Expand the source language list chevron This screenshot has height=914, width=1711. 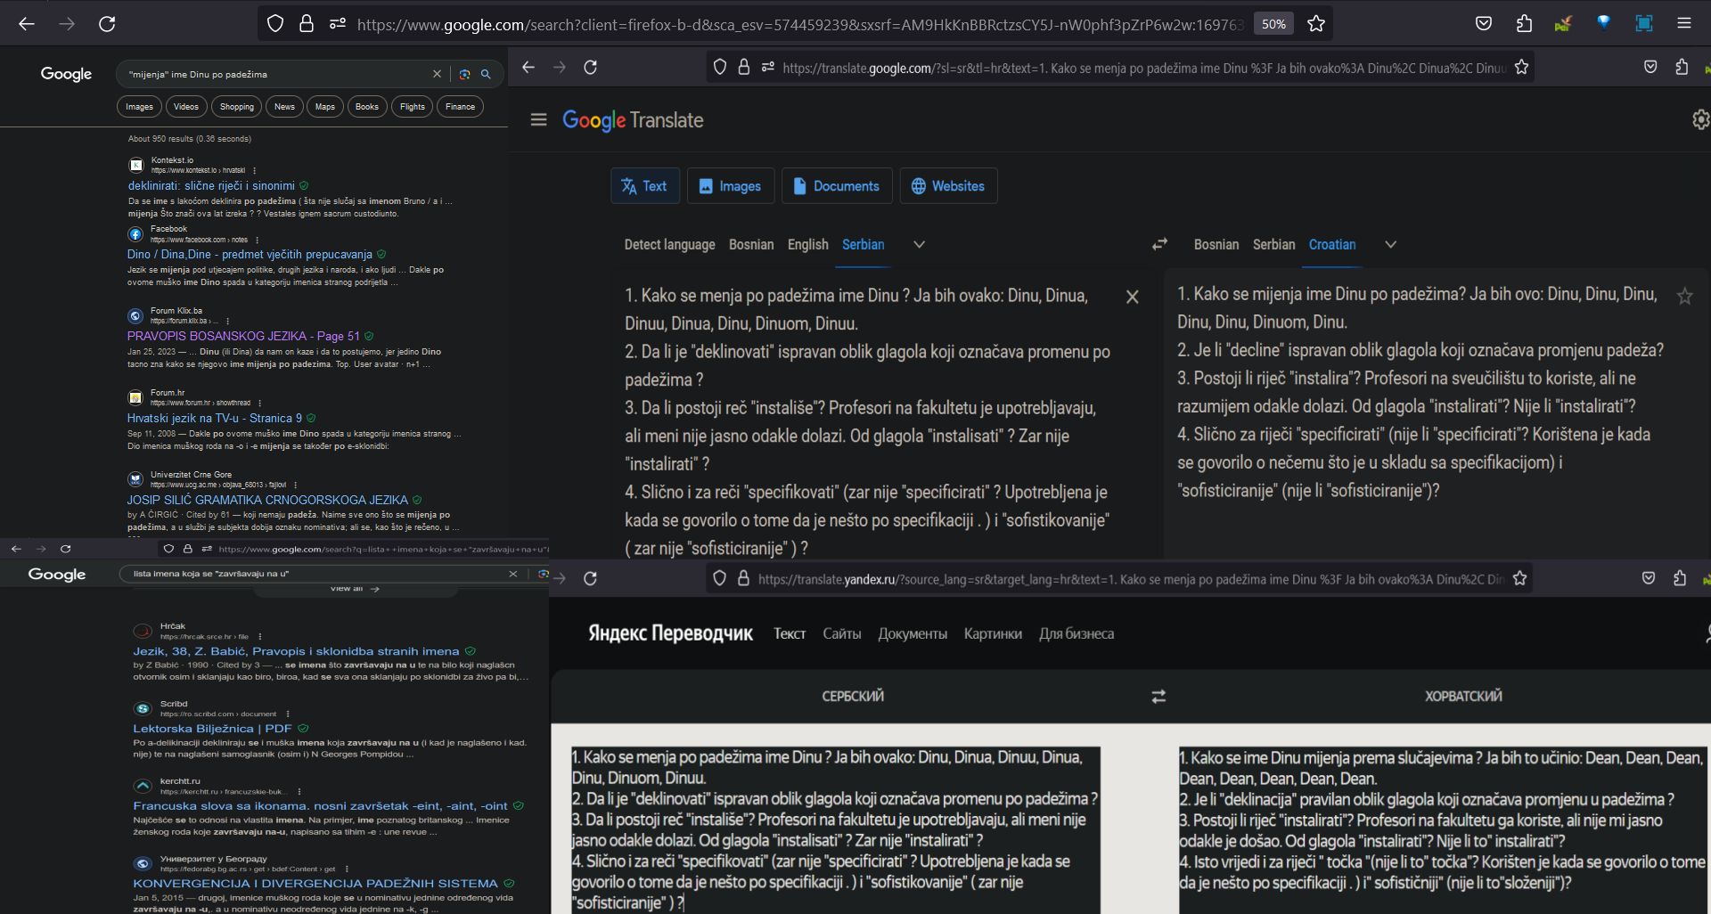click(x=919, y=245)
